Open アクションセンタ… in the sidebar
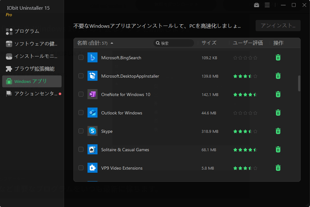The height and width of the screenshot is (207, 310). tap(32, 94)
